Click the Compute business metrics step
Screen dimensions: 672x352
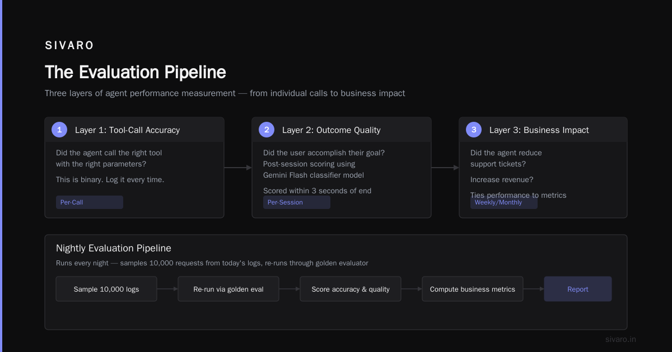point(473,289)
